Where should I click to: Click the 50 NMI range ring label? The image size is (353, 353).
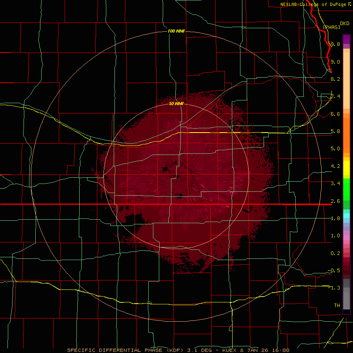click(x=176, y=104)
